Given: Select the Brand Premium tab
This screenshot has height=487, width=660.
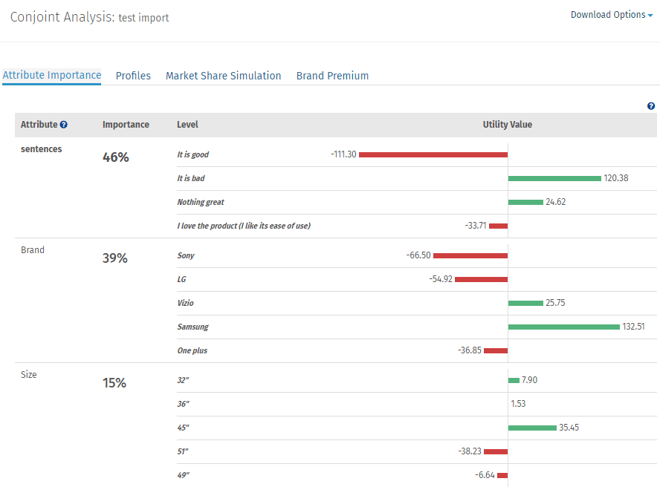Looking at the screenshot, I should pyautogui.click(x=332, y=76).
